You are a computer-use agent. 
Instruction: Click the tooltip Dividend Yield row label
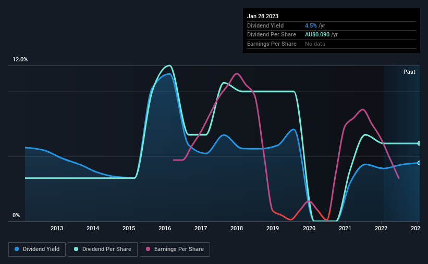point(265,25)
